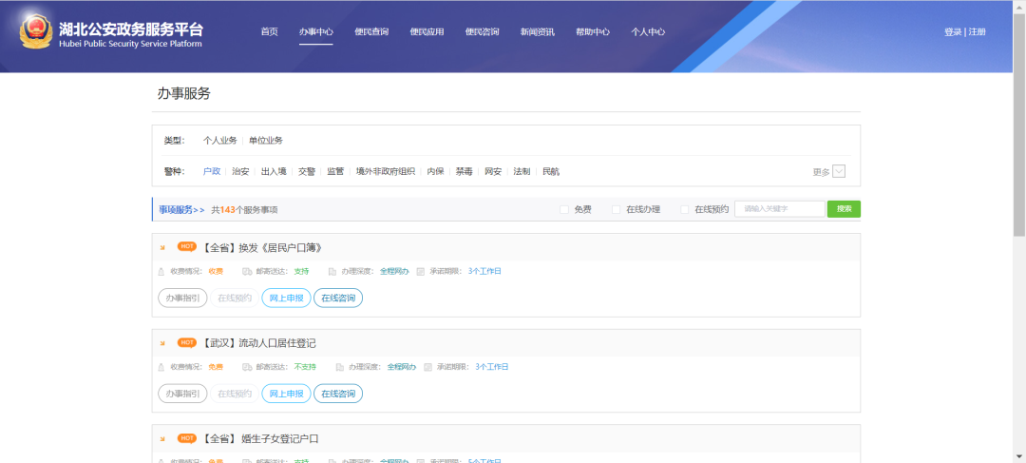This screenshot has height=463, width=1026.
Task: Select 监管 police category
Action: (335, 171)
